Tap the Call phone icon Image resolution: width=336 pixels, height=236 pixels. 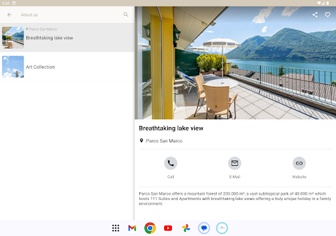[171, 163]
